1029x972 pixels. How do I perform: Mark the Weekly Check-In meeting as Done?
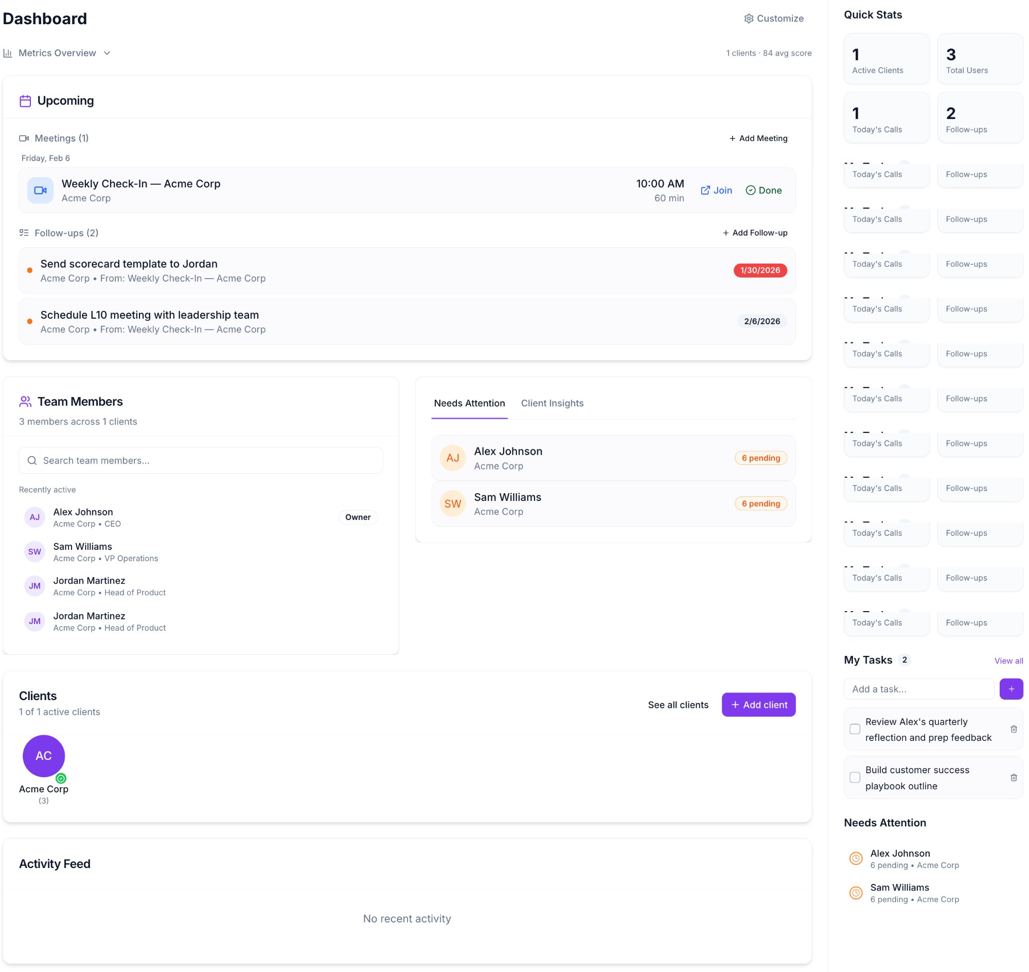coord(765,190)
